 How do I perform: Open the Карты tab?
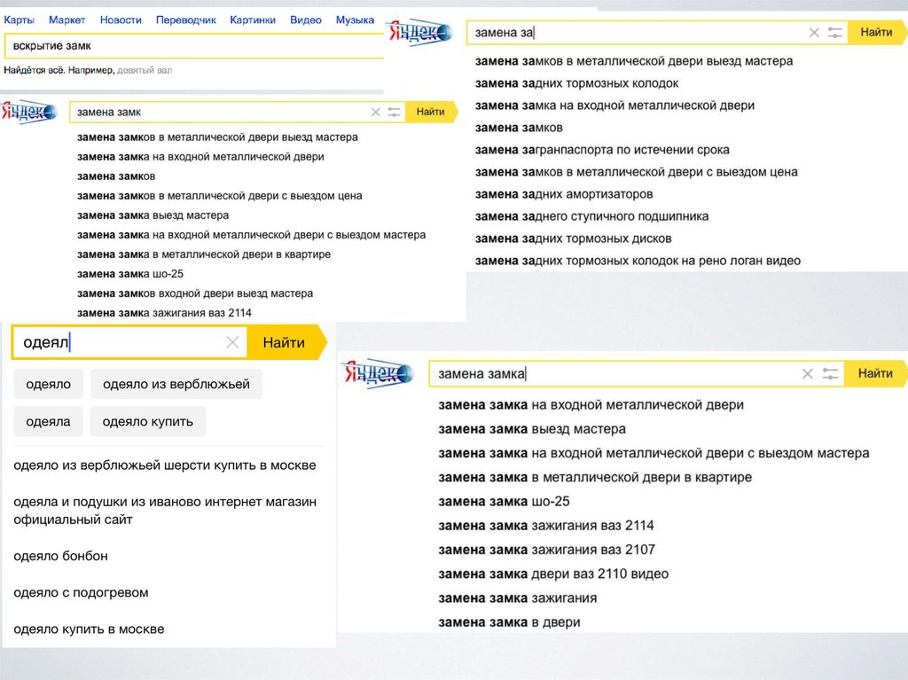[x=20, y=20]
